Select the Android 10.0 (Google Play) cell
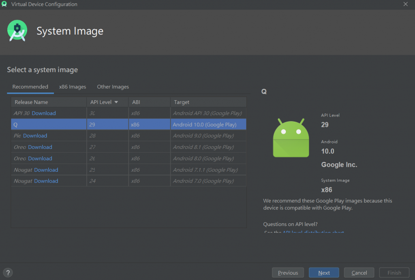 [x=209, y=124]
